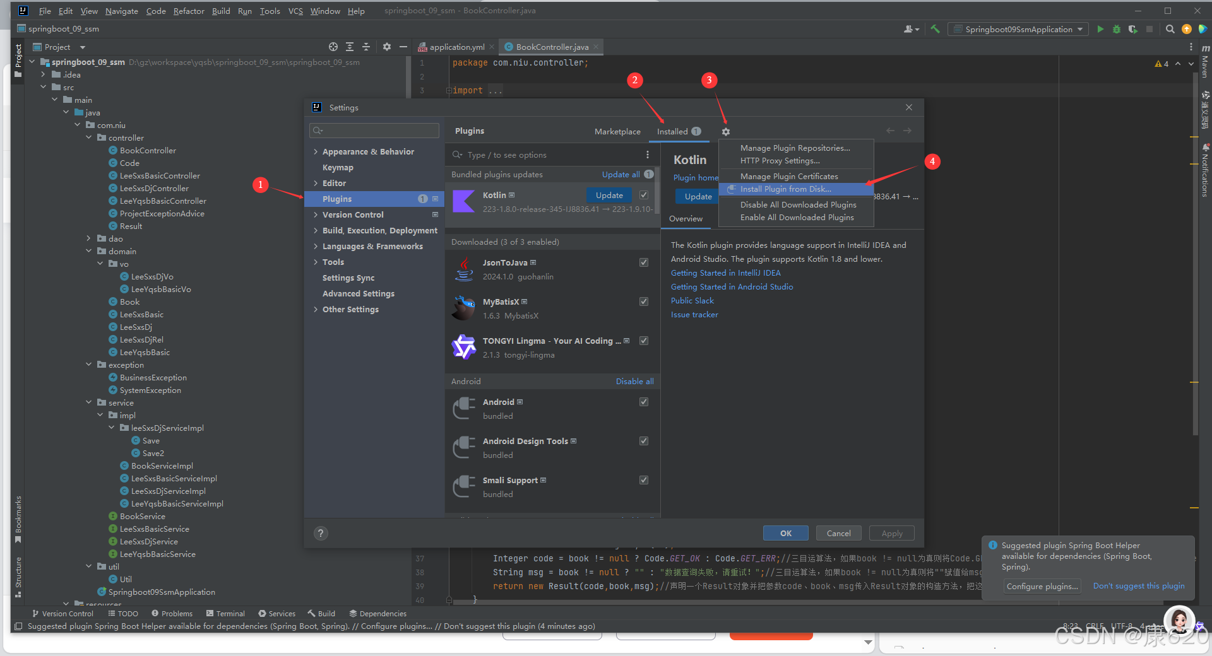Open the Bookmarks tool window
The height and width of the screenshot is (656, 1212).
tap(18, 518)
